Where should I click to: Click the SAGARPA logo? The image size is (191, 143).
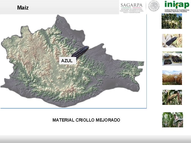coord(132,8)
